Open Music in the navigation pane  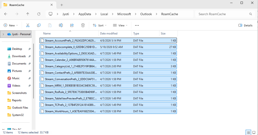[x=16, y=78]
